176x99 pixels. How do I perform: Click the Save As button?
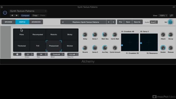(137, 22)
